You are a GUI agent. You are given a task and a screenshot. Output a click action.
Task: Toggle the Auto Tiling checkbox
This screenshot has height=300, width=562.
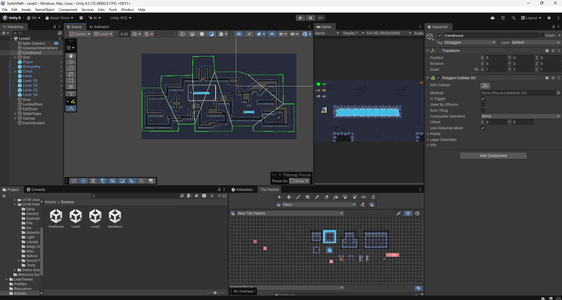pyautogui.click(x=483, y=110)
